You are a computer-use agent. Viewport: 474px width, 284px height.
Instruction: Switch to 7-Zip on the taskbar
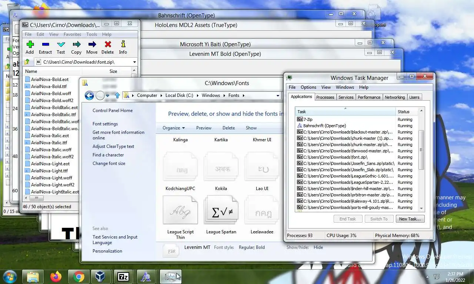pos(124,277)
